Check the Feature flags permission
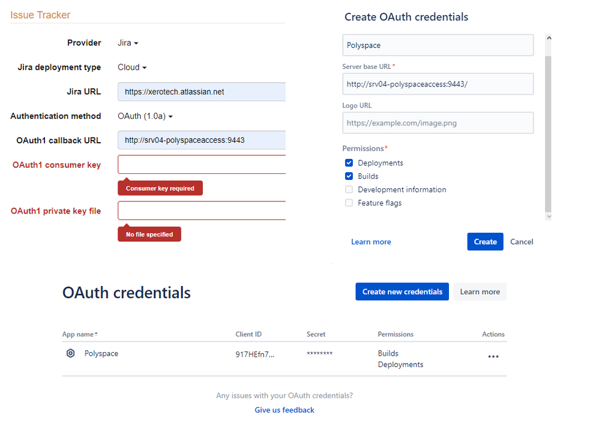 tap(349, 203)
